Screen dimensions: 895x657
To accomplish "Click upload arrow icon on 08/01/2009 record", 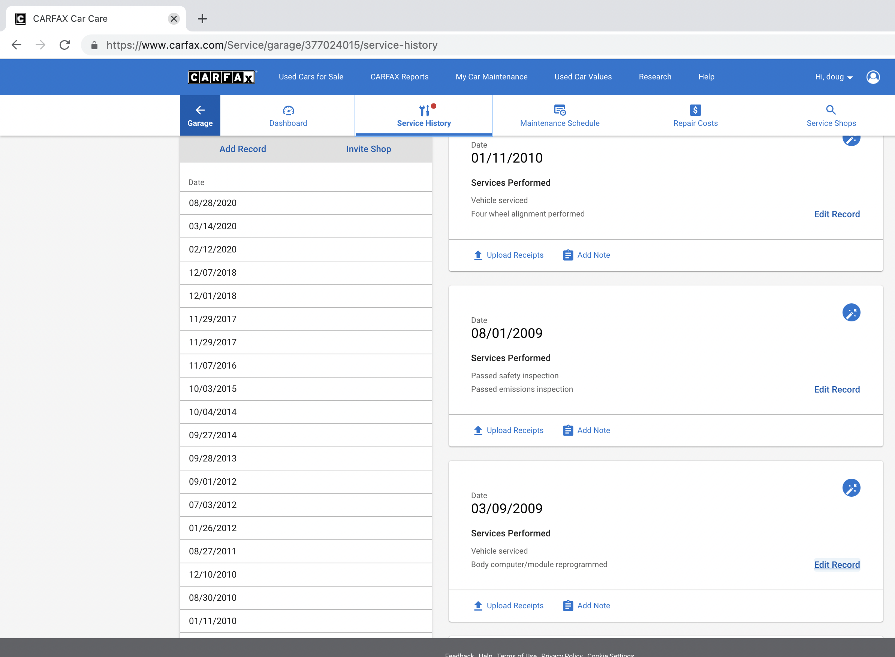I will (478, 430).
